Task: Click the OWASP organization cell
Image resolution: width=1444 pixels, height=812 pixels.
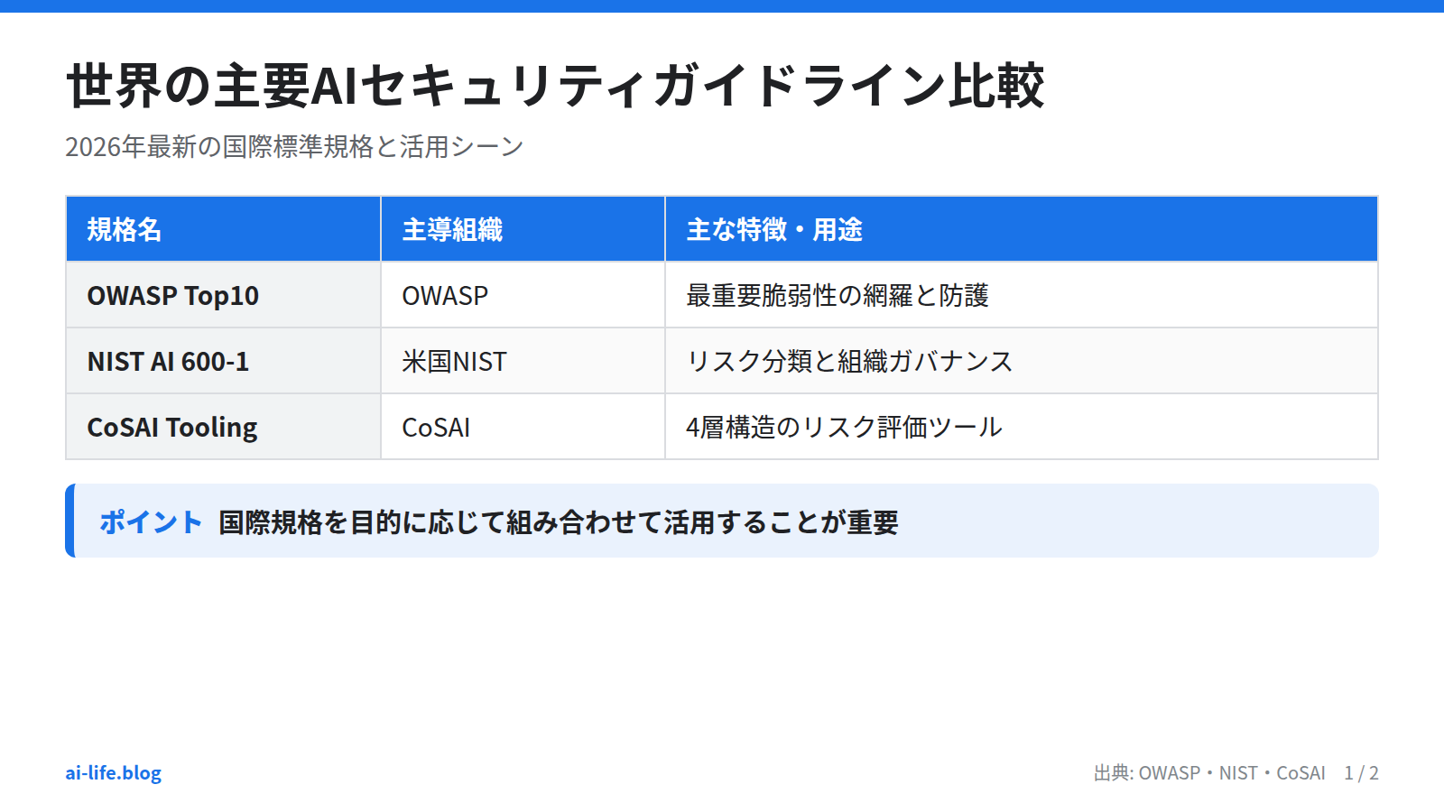Action: 523,295
